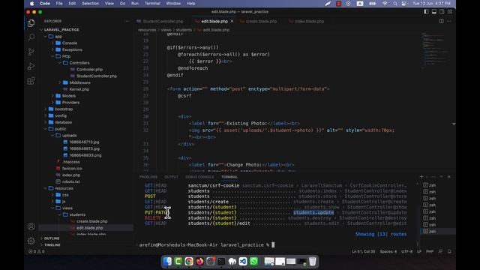
Task: Click Spaces: 4 indentation setting
Action: [x=388, y=251]
